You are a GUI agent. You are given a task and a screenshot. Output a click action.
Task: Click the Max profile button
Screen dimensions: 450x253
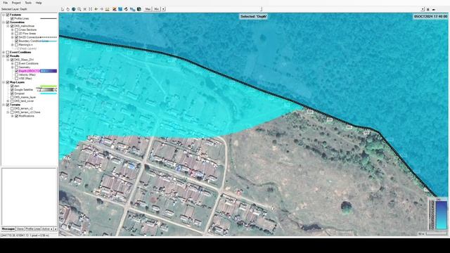pyautogui.click(x=148, y=9)
